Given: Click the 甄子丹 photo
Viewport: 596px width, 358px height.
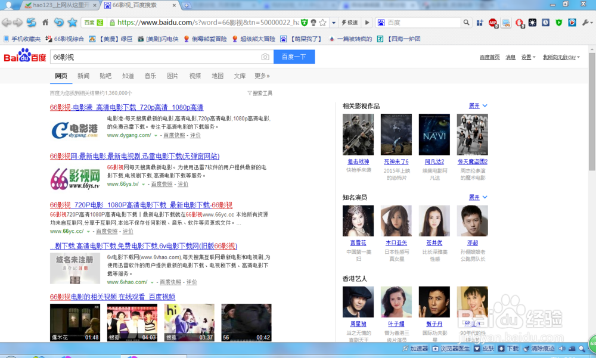Looking at the screenshot, I should click(x=434, y=302).
